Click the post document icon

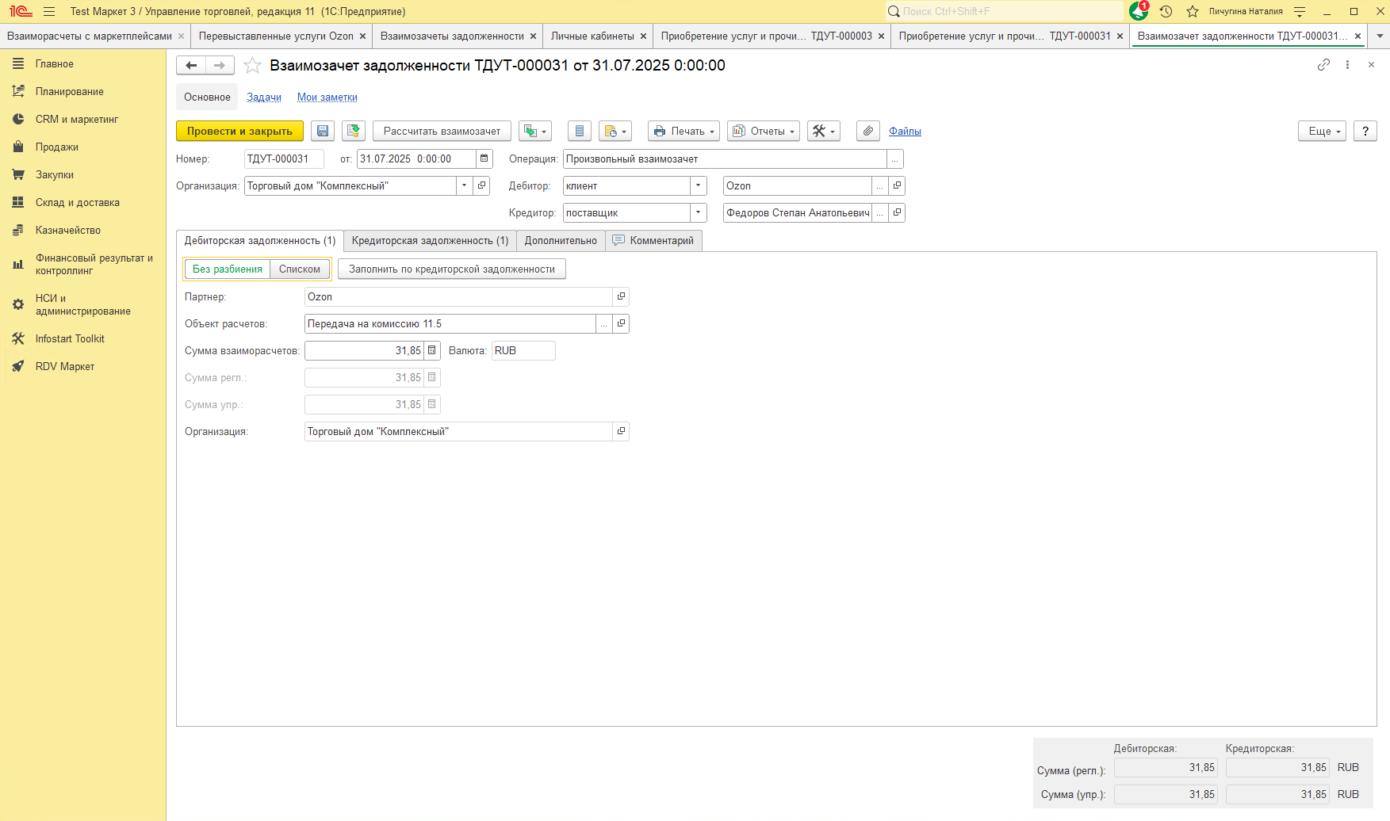(354, 132)
